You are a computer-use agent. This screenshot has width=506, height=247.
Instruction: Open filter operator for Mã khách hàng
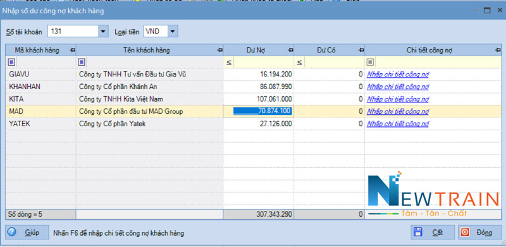[x=12, y=62]
